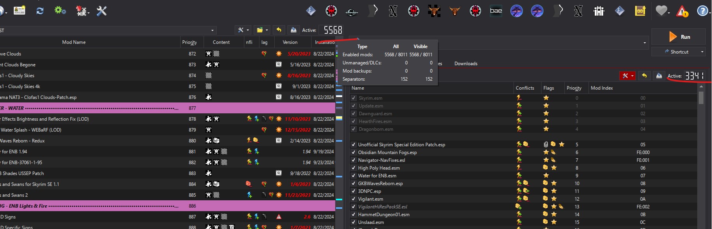712x229 pixels.
Task: Launch the bull icon with checkered background
Action: (x=434, y=11)
